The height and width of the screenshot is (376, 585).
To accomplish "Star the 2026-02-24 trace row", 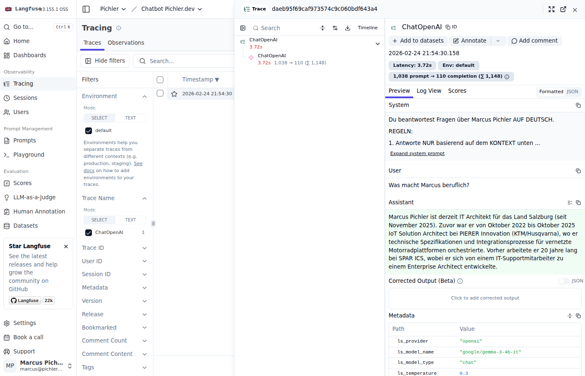I will [174, 94].
